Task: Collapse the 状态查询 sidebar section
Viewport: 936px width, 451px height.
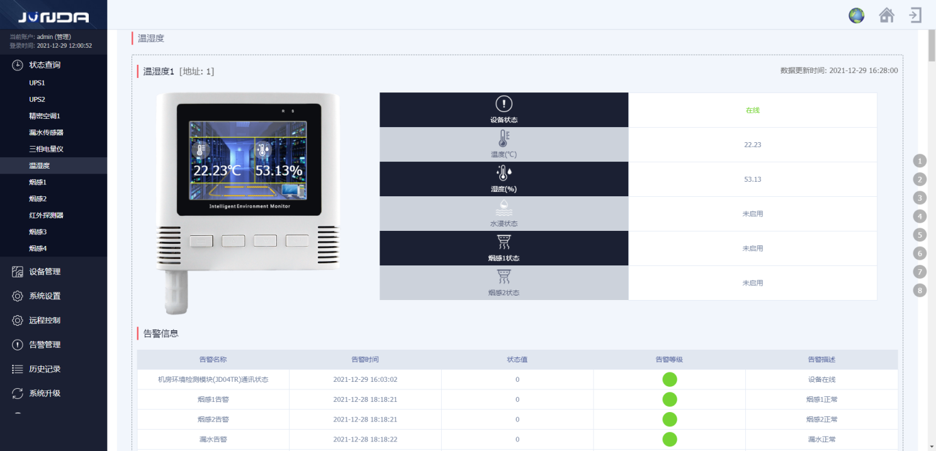Action: pyautogui.click(x=54, y=65)
